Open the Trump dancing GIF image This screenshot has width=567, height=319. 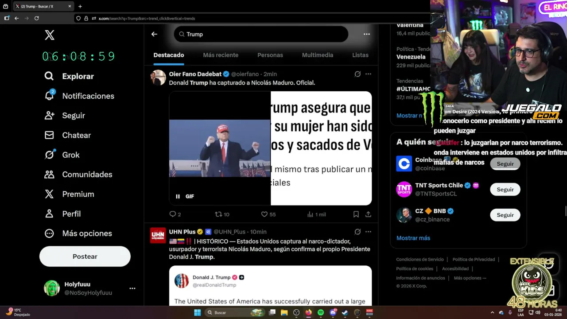[220, 148]
